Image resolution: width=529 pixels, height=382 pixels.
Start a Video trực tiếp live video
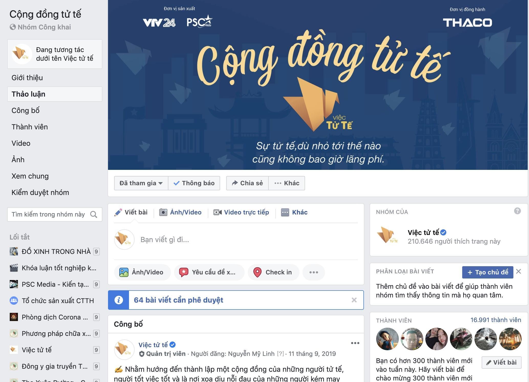click(241, 212)
